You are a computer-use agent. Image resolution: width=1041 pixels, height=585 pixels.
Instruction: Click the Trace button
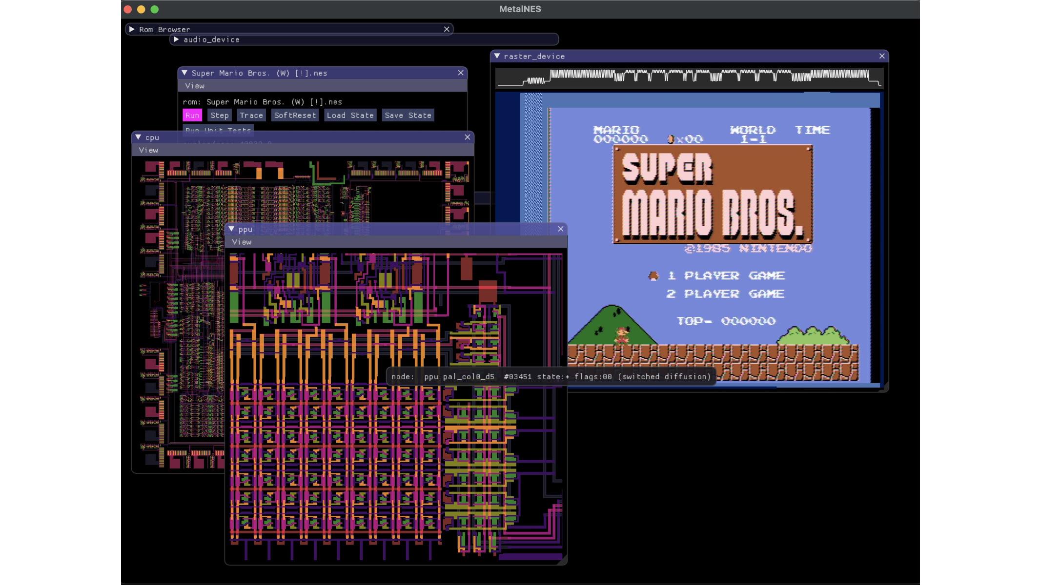pyautogui.click(x=251, y=115)
